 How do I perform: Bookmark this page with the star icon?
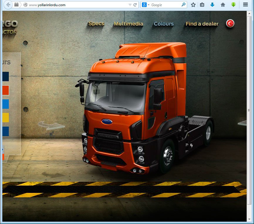[x=193, y=5]
